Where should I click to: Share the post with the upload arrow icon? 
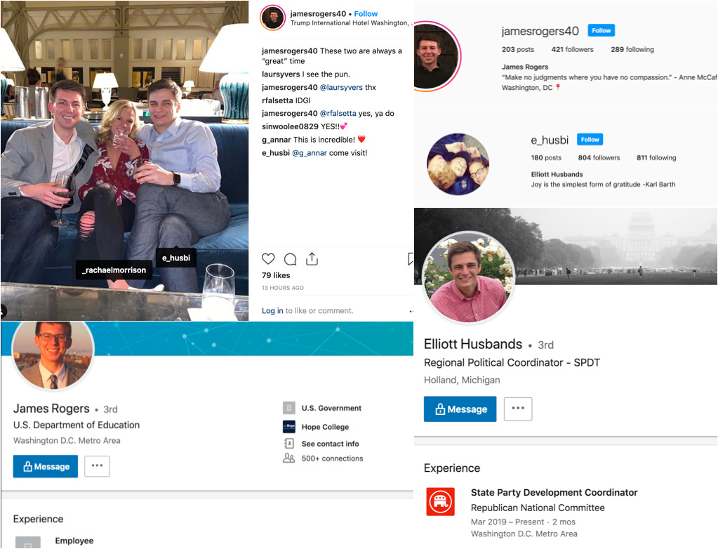coord(312,258)
